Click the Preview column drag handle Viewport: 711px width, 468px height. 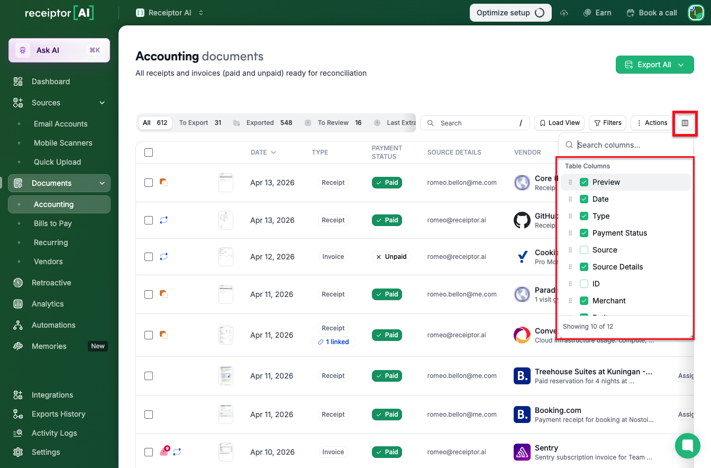click(x=570, y=182)
